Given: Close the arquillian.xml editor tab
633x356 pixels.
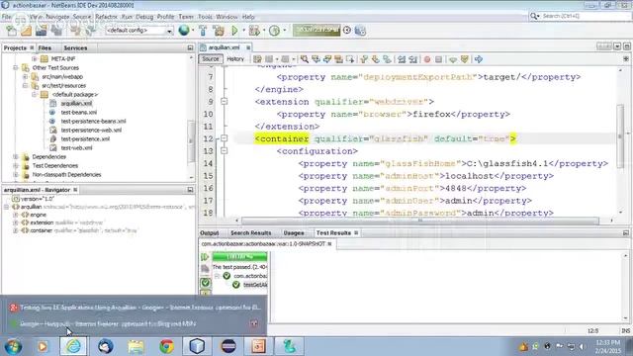Looking at the screenshot, I should click(248, 47).
